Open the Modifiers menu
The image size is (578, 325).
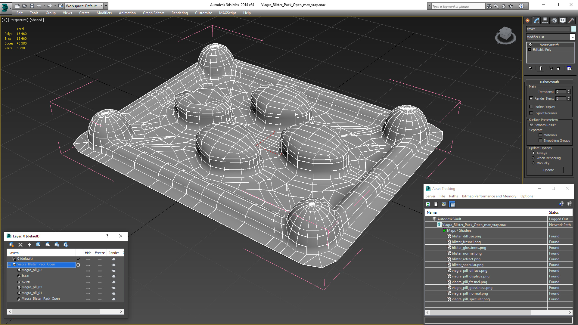[x=104, y=13]
